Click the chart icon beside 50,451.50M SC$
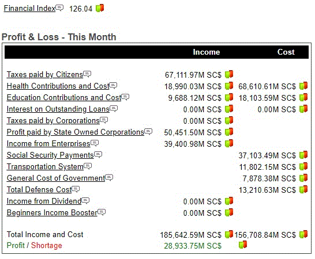Screen dimensions: 315x259 point(229,132)
